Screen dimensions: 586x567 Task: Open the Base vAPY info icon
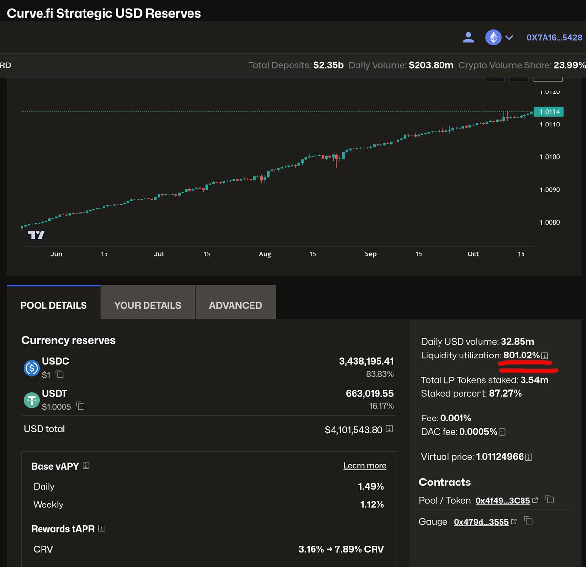point(86,466)
